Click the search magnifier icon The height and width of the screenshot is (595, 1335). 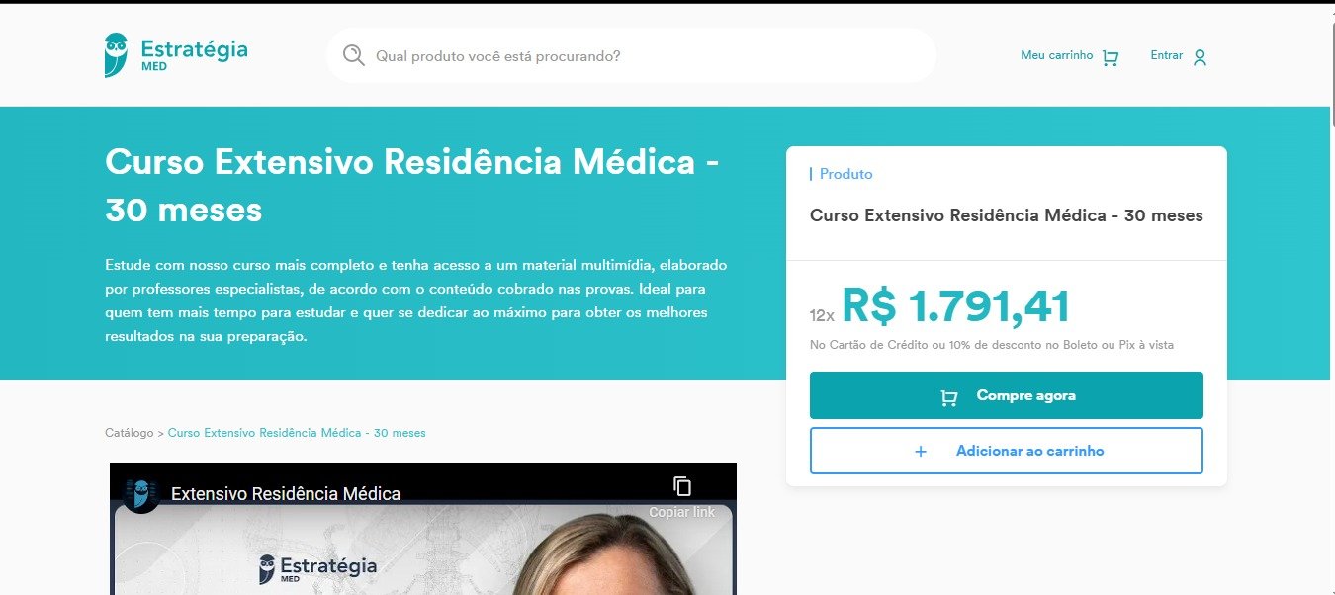pyautogui.click(x=354, y=55)
